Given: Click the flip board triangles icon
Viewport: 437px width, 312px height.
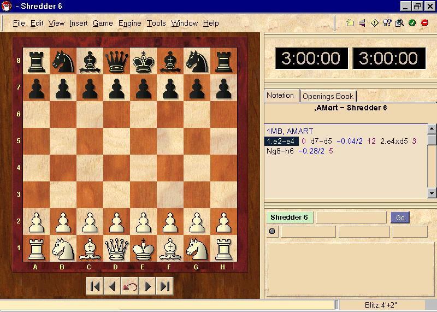Looking at the screenshot, I should (362, 23).
